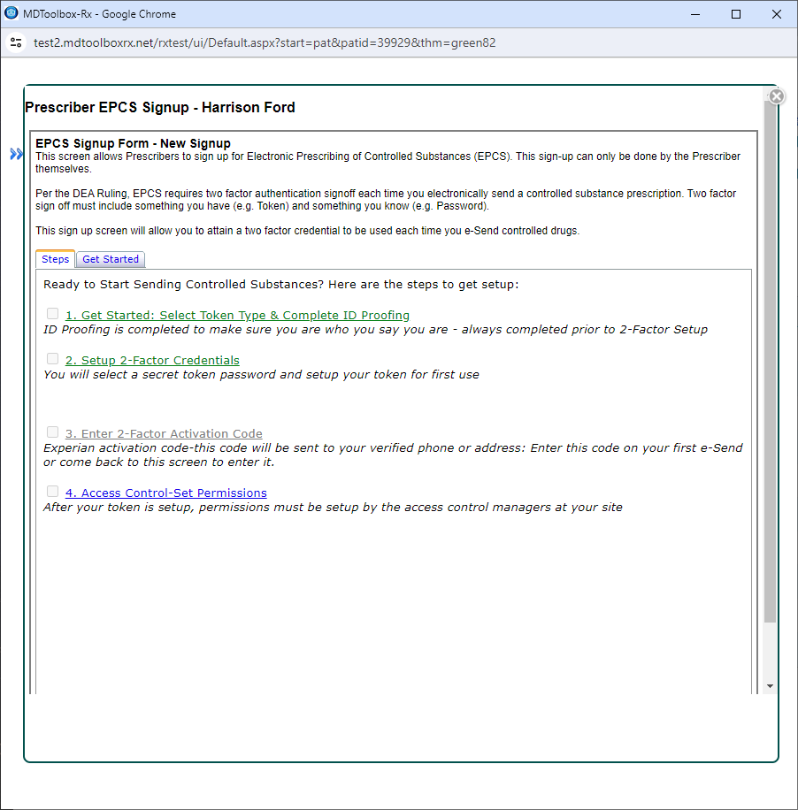798x810 pixels.
Task: Click the 'EPCS Signup Form - New Signup' heading
Action: coord(133,143)
